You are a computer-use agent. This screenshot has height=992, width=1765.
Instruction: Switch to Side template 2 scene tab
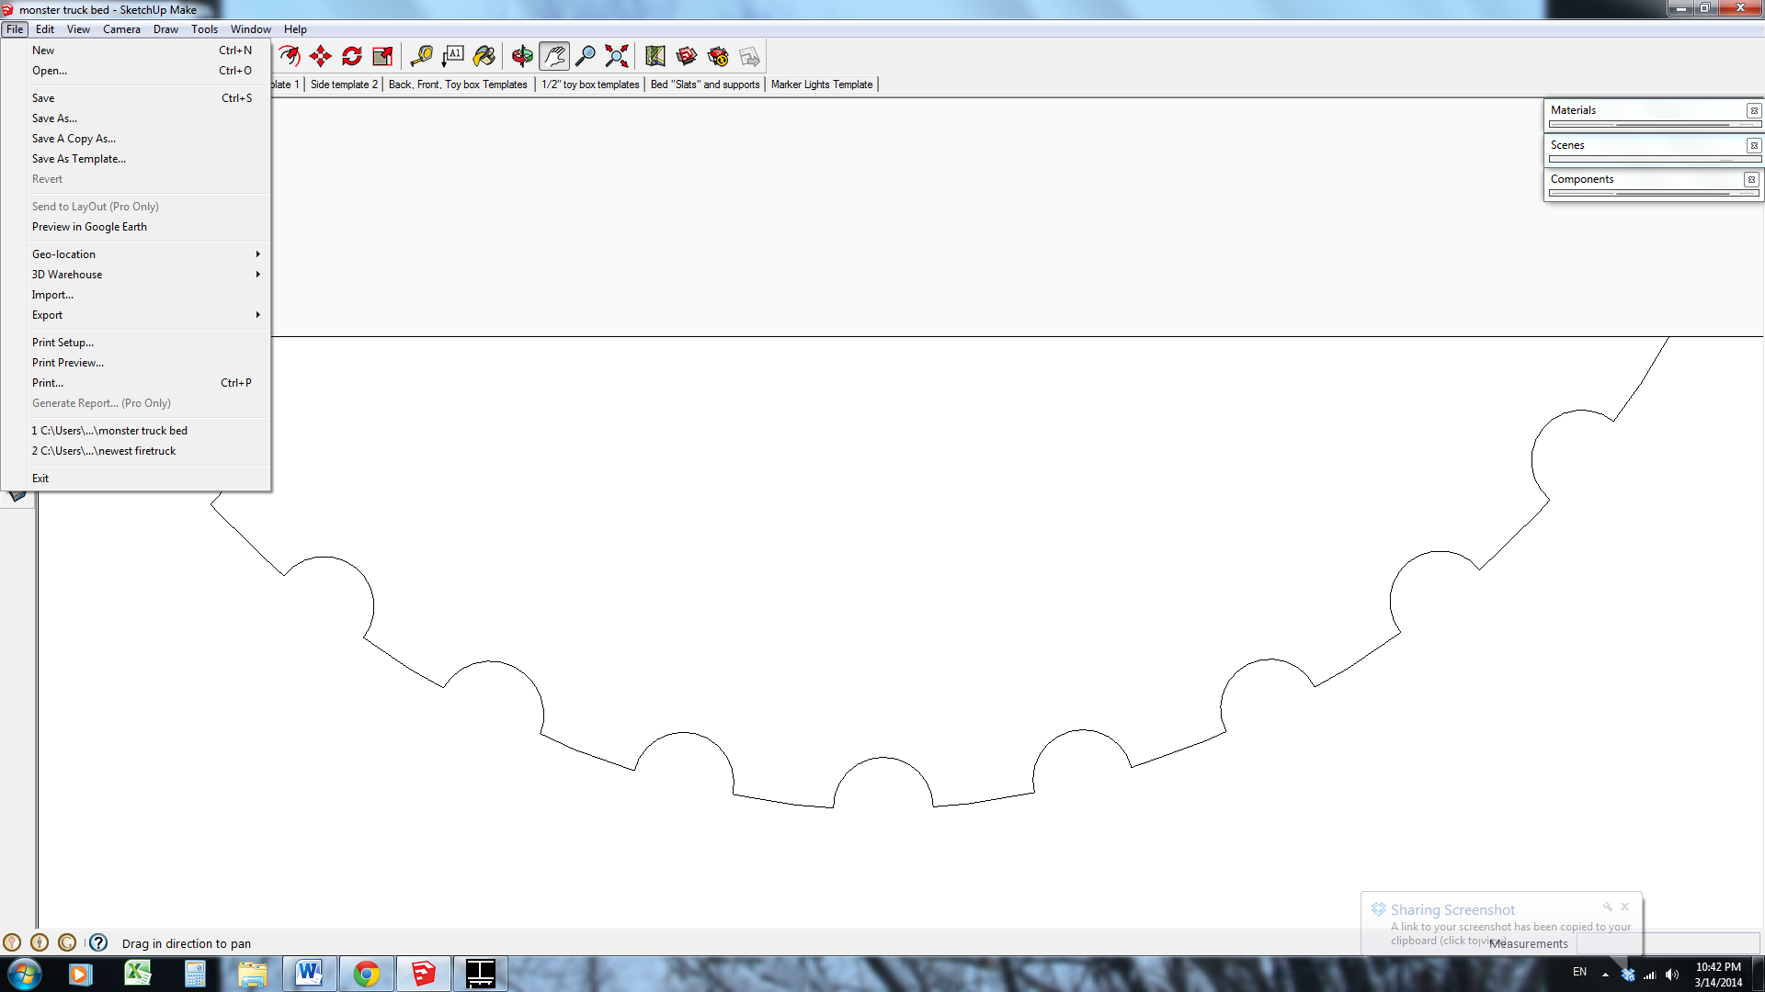click(344, 85)
